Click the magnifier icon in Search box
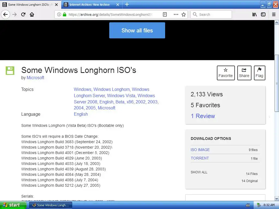 click(x=195, y=14)
